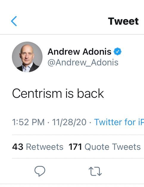Viewport: 144px width, 187px height.
Task: Click the blue Twitter for iPhone source link
Action: pyautogui.click(x=119, y=122)
